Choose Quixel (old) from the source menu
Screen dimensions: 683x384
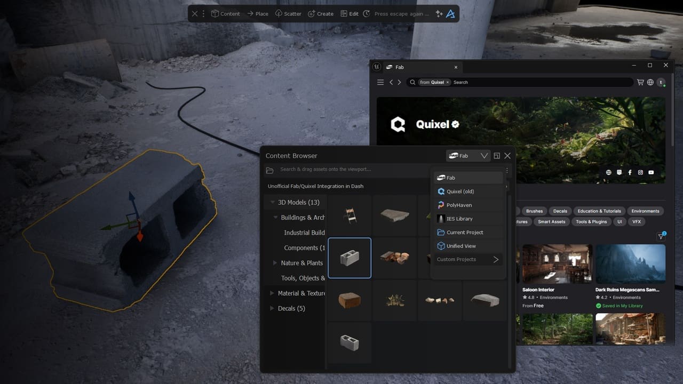(467, 191)
